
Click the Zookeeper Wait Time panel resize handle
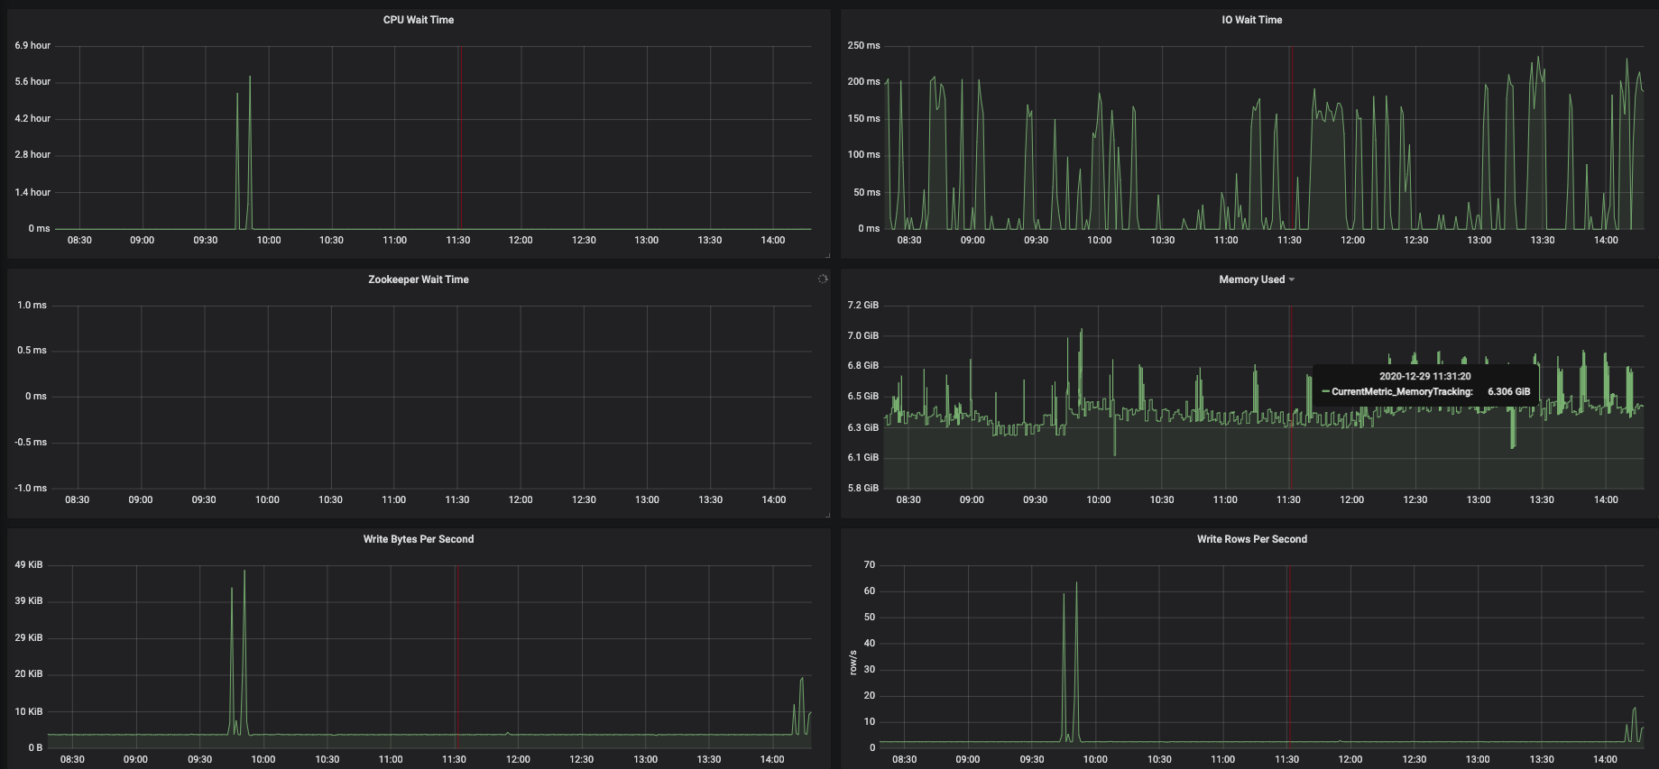[826, 515]
